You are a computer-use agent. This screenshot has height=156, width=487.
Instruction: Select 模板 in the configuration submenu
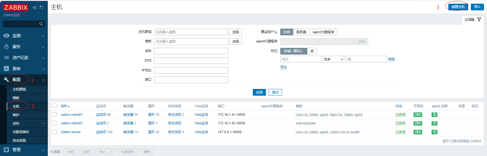point(16,98)
